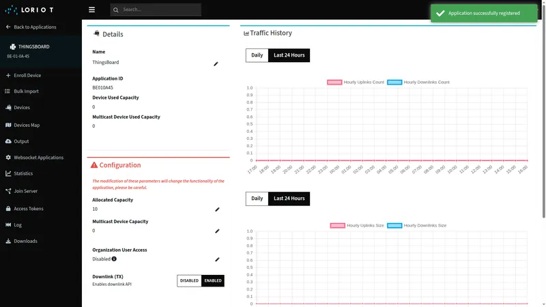Dismiss the Application successfully registered notification
Viewport: 546px width, 307px height.
(x=484, y=13)
